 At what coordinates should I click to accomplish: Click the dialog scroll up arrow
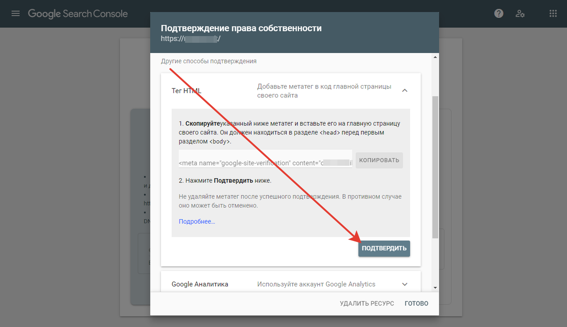(x=435, y=57)
